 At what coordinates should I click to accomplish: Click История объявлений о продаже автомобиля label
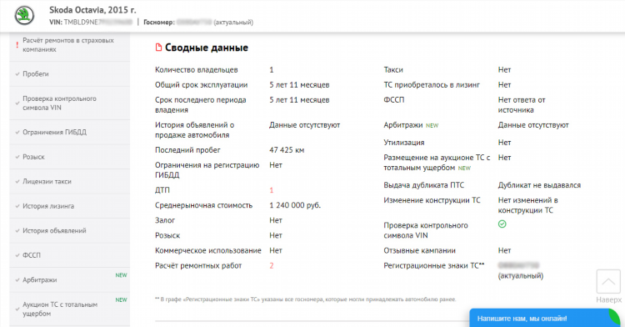[x=194, y=130]
